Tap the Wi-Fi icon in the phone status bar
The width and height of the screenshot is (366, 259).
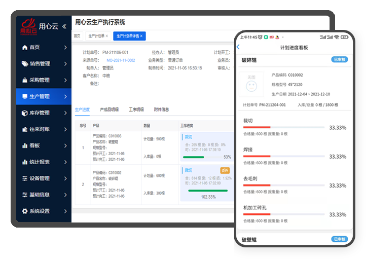[x=337, y=37]
